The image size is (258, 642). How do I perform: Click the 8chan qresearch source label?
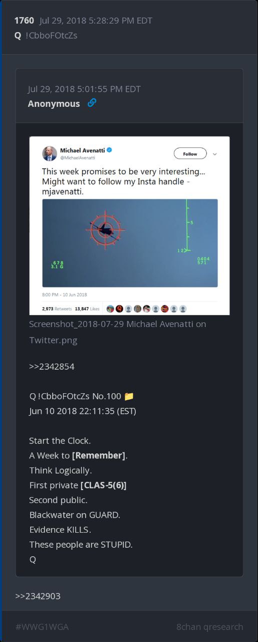[210, 626]
